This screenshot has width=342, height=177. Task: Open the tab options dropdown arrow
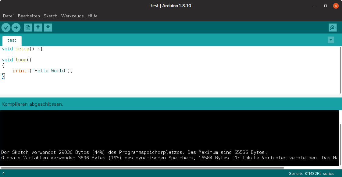tap(331, 40)
